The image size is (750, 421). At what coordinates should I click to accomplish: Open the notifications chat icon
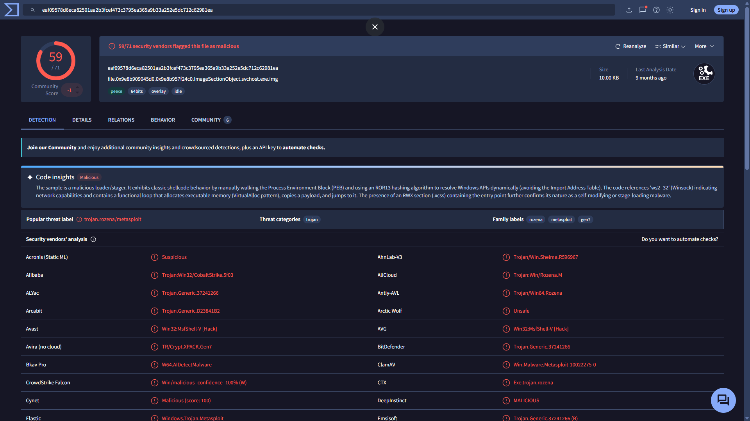click(x=643, y=10)
